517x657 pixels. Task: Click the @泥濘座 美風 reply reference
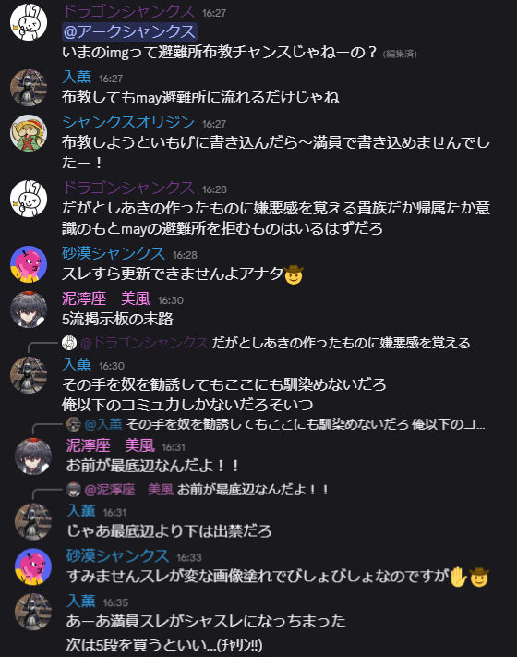(x=129, y=490)
